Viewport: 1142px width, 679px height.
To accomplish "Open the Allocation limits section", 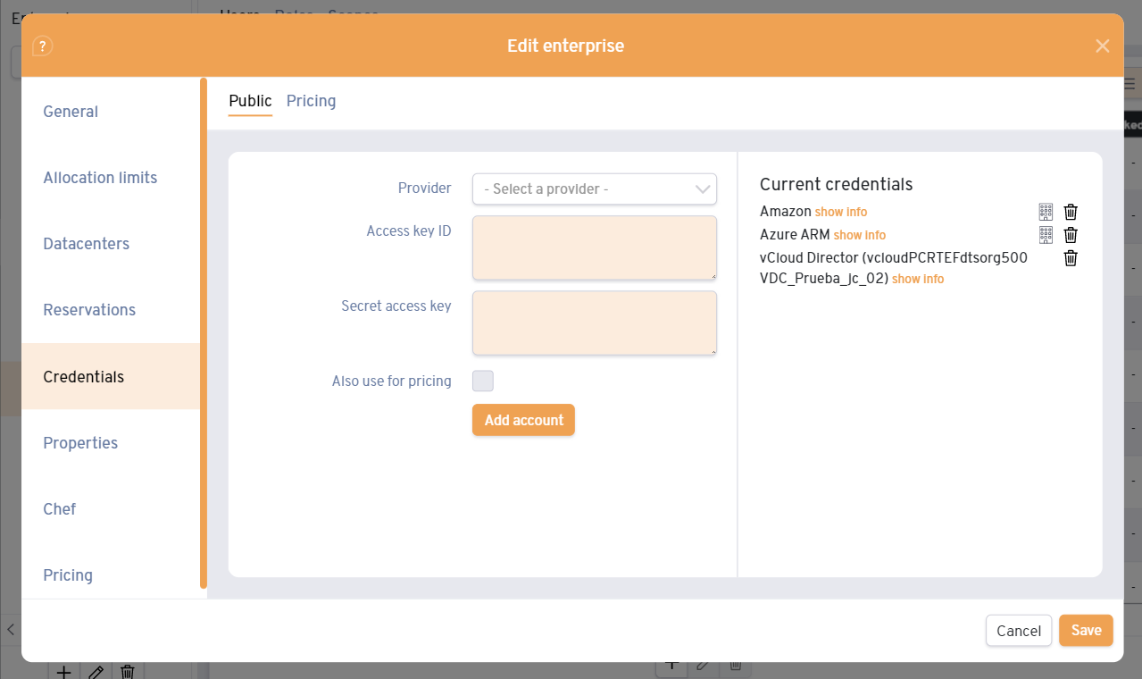I will click(111, 178).
